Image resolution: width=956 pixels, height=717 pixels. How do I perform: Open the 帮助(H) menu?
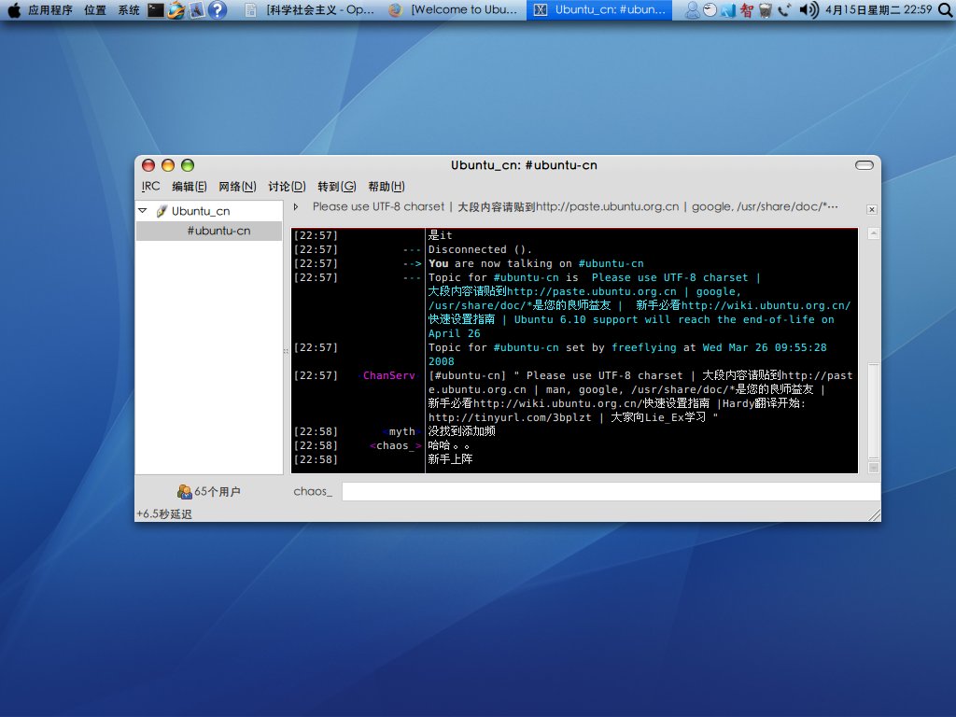[387, 187]
